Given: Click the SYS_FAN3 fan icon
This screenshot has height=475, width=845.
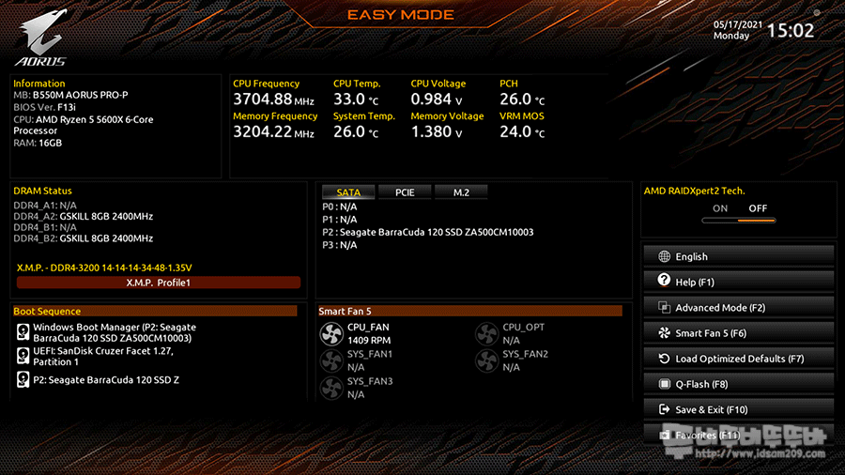Looking at the screenshot, I should coord(331,388).
